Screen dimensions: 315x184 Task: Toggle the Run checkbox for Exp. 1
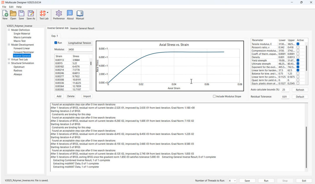[x=56, y=43]
